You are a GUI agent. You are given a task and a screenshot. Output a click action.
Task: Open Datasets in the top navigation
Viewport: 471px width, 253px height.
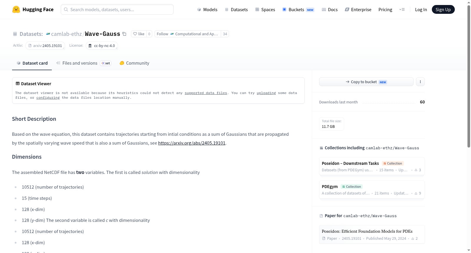pos(236,9)
